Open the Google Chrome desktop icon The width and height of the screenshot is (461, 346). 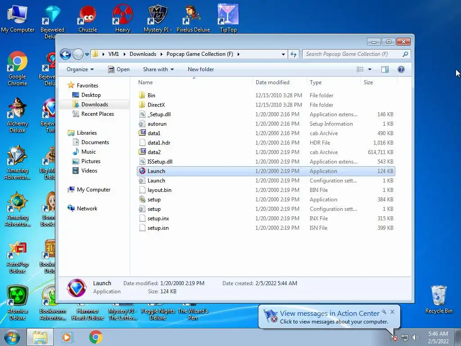coord(18,68)
